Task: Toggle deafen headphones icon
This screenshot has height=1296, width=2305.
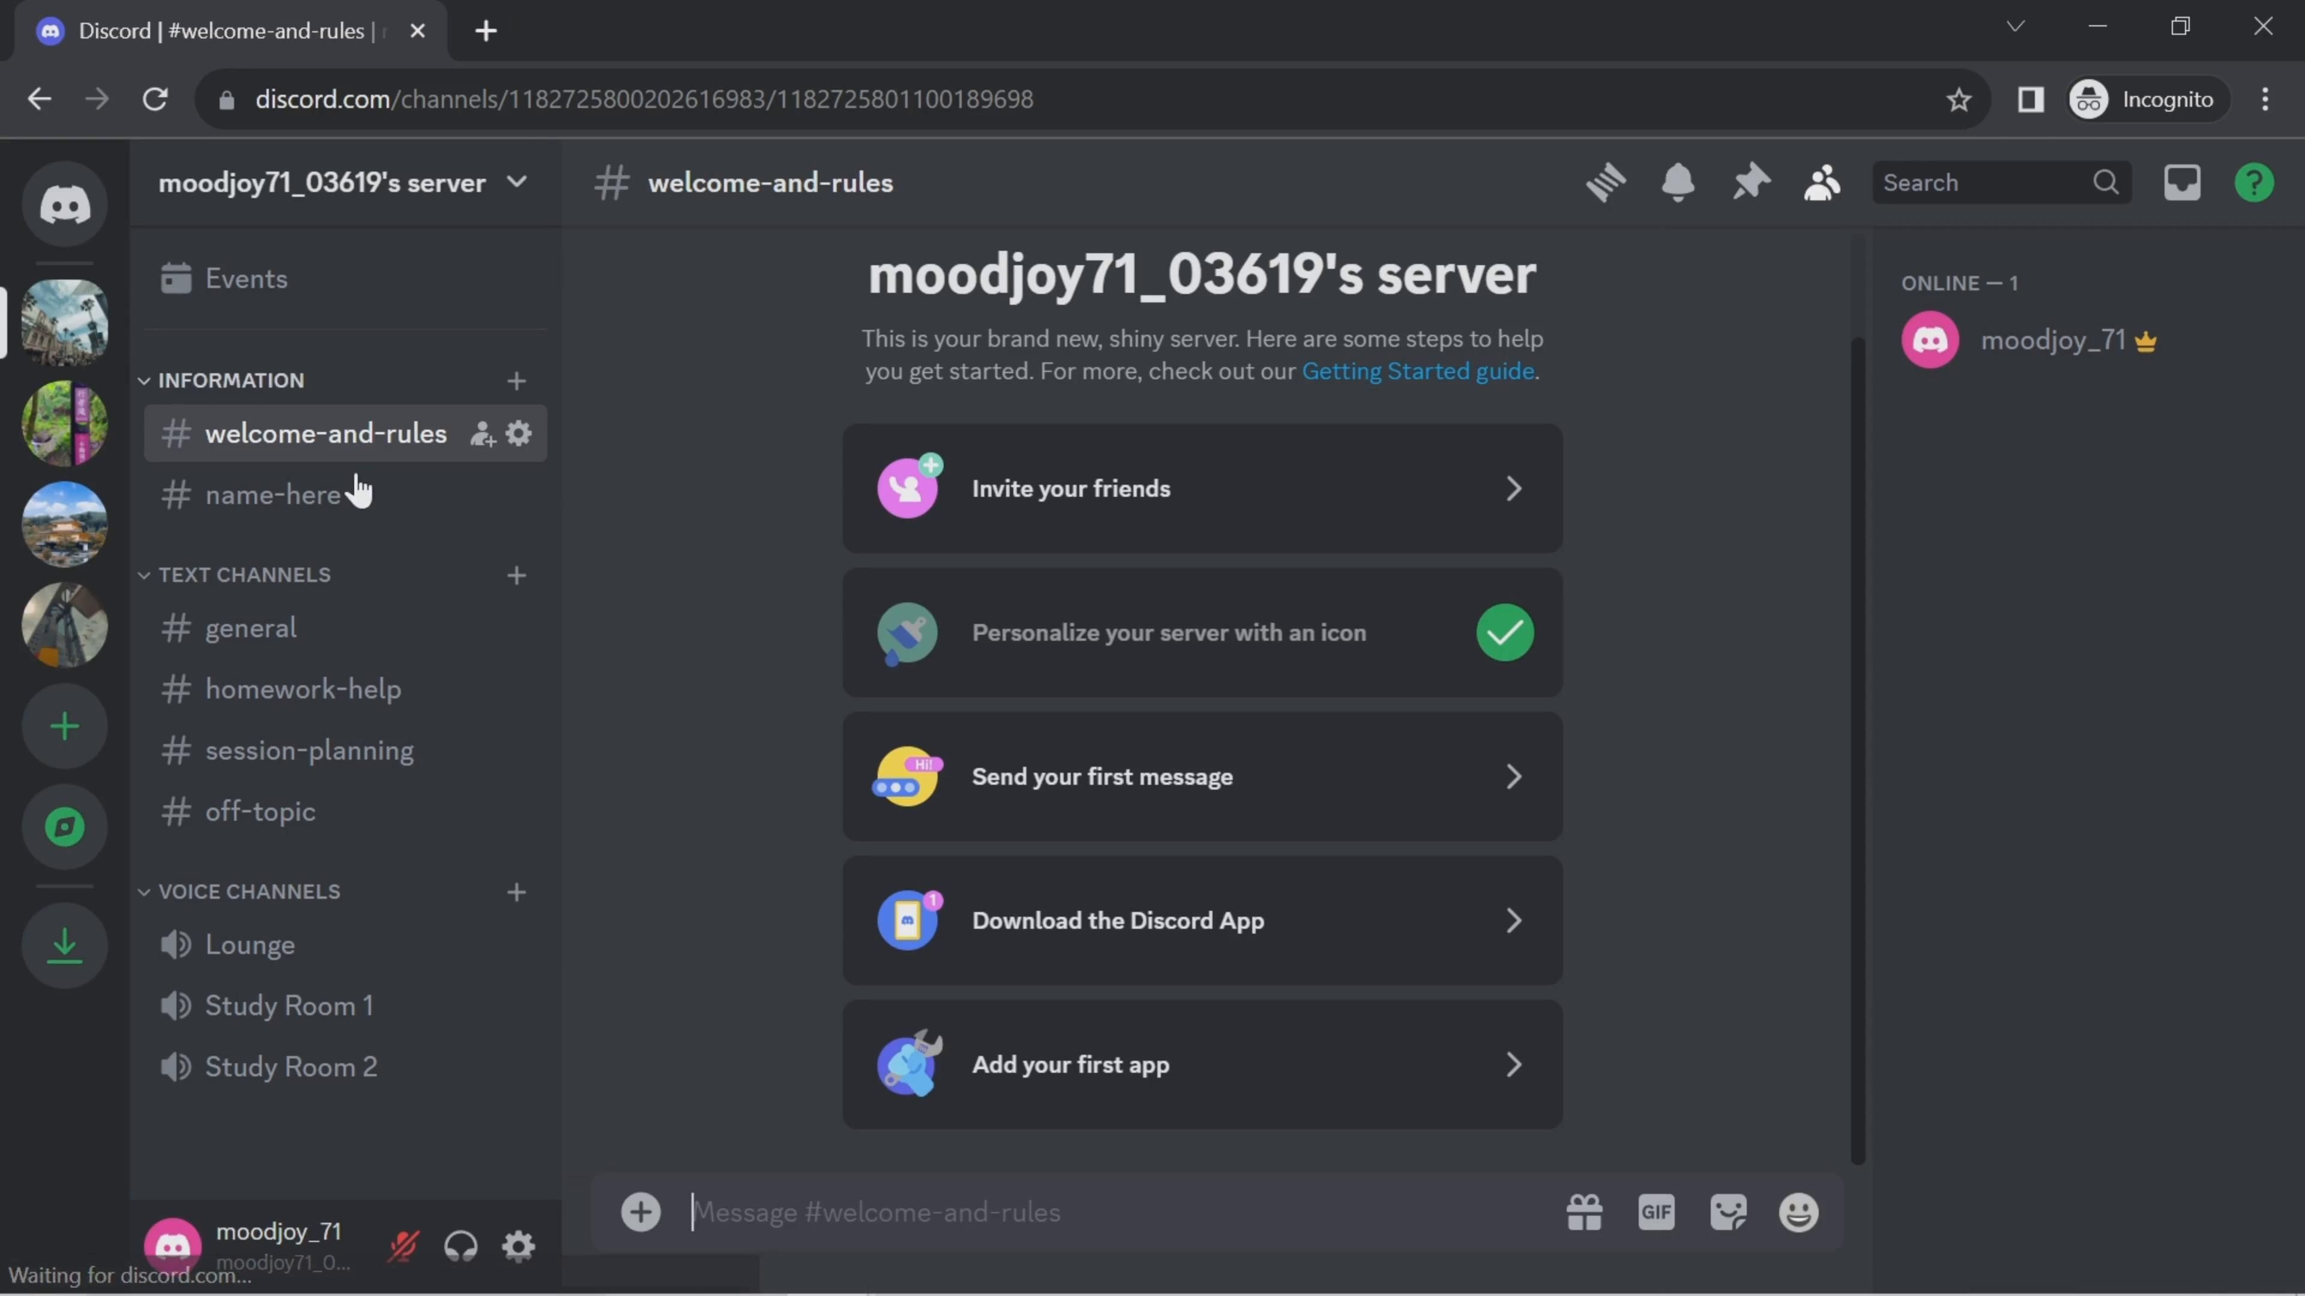Action: pos(461,1246)
